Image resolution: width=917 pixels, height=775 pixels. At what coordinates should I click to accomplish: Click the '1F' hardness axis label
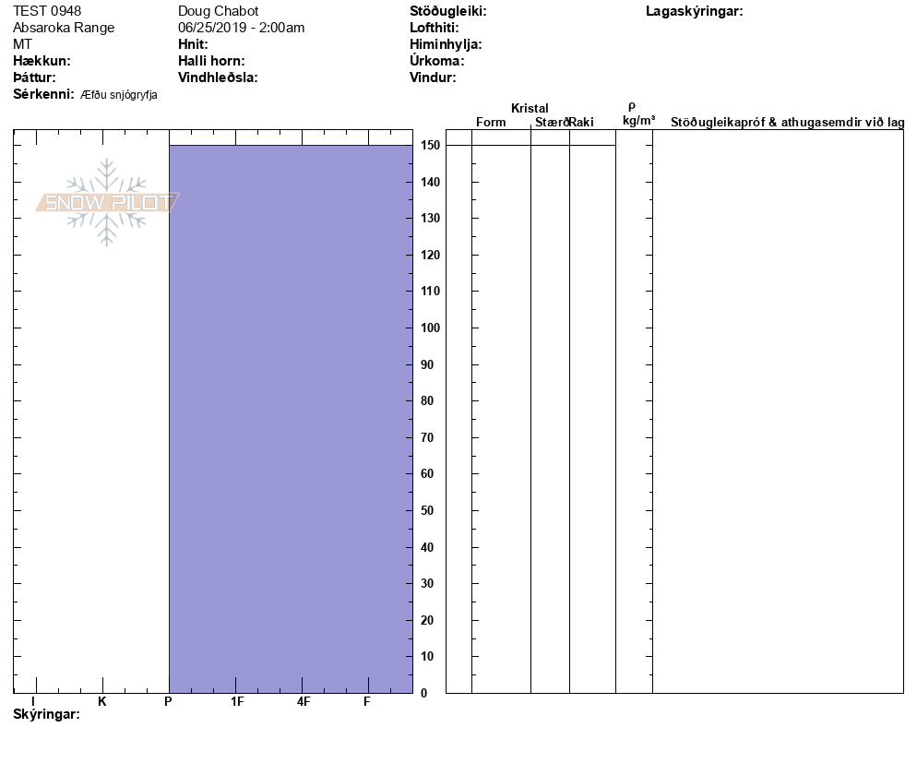coord(237,701)
